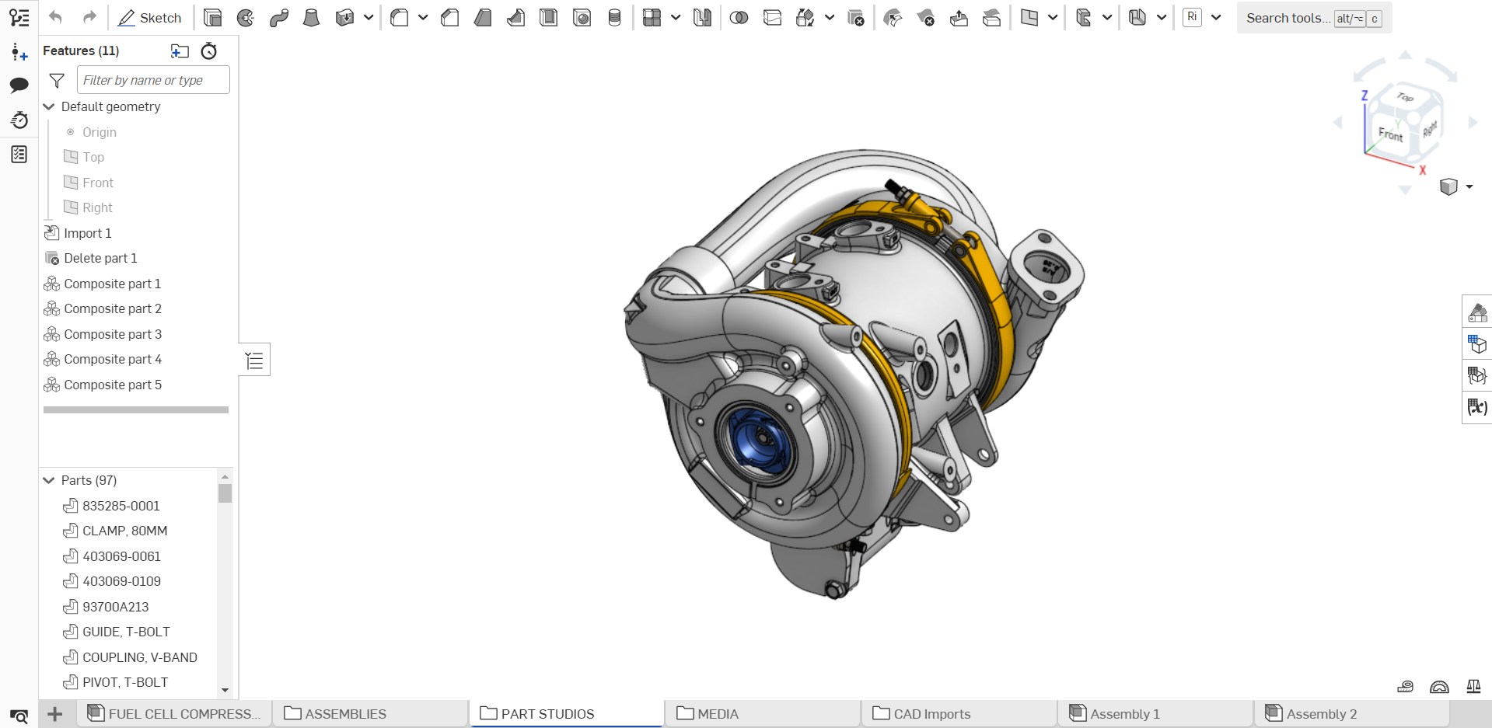Open the CAD Imports folder tab
This screenshot has width=1492, height=728.
click(x=959, y=714)
